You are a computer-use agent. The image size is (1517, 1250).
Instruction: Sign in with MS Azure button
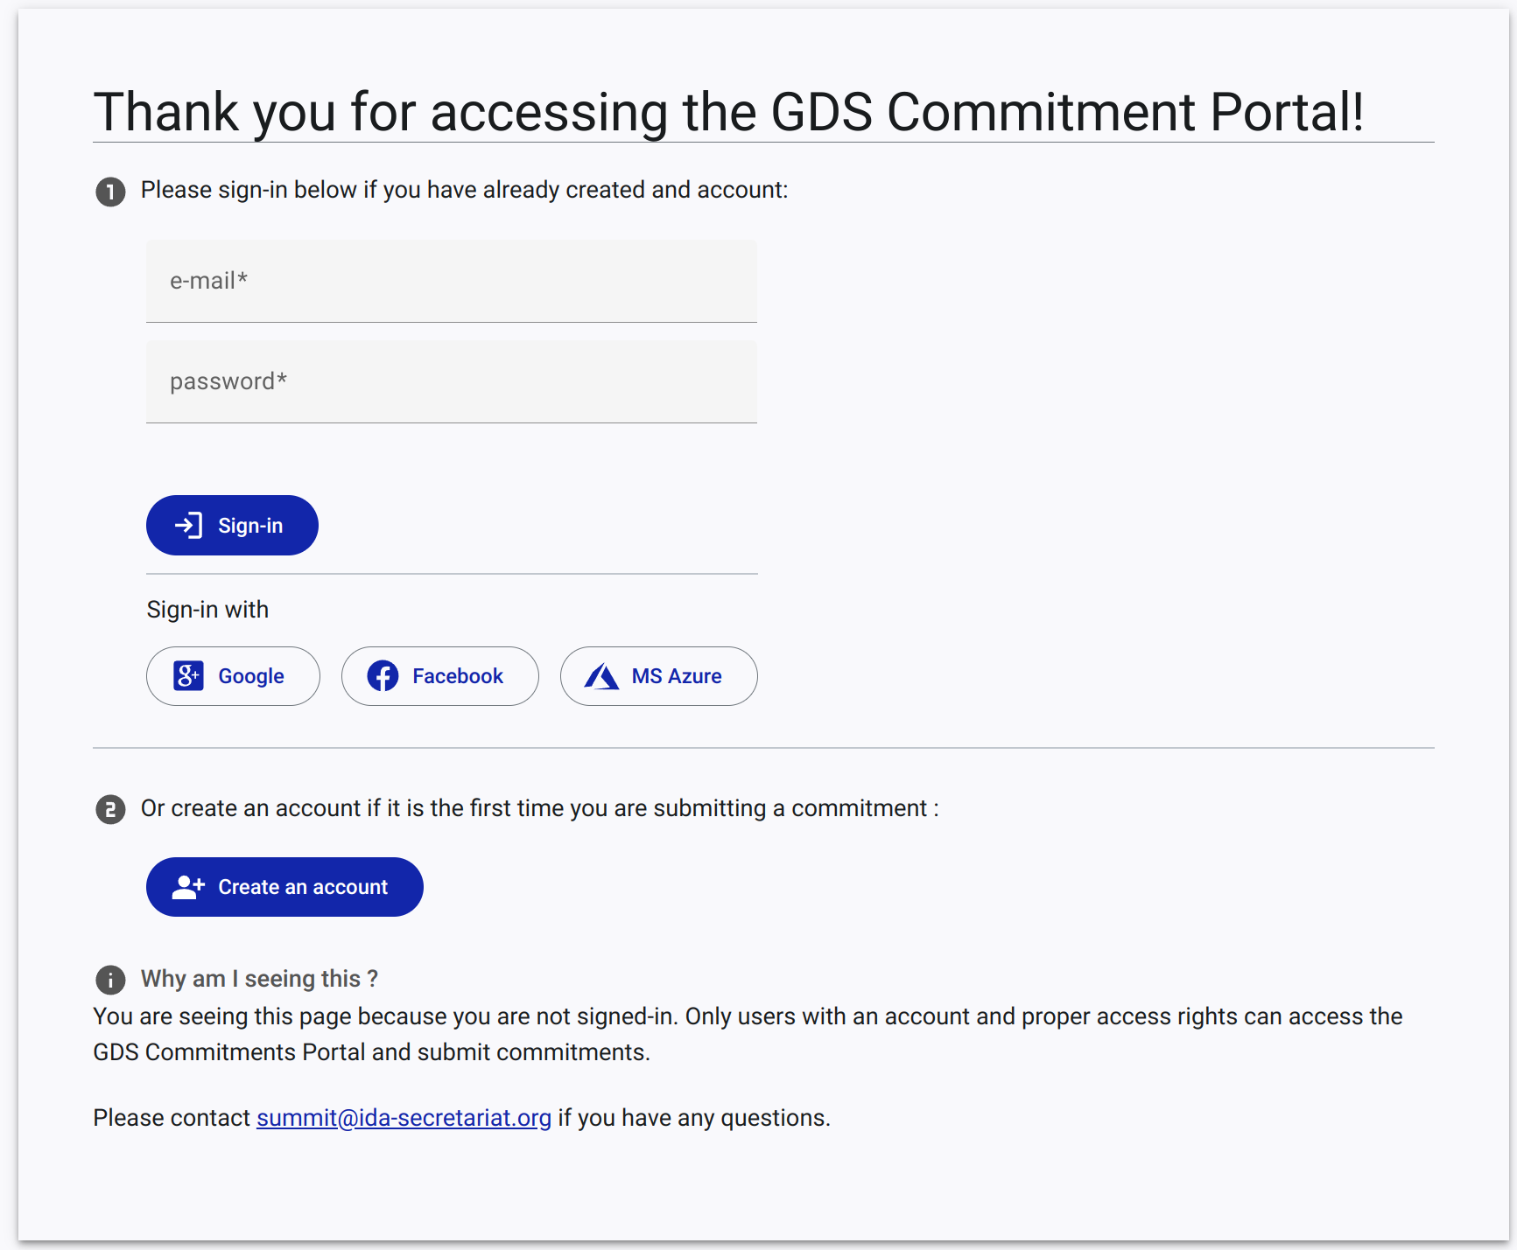click(x=658, y=676)
